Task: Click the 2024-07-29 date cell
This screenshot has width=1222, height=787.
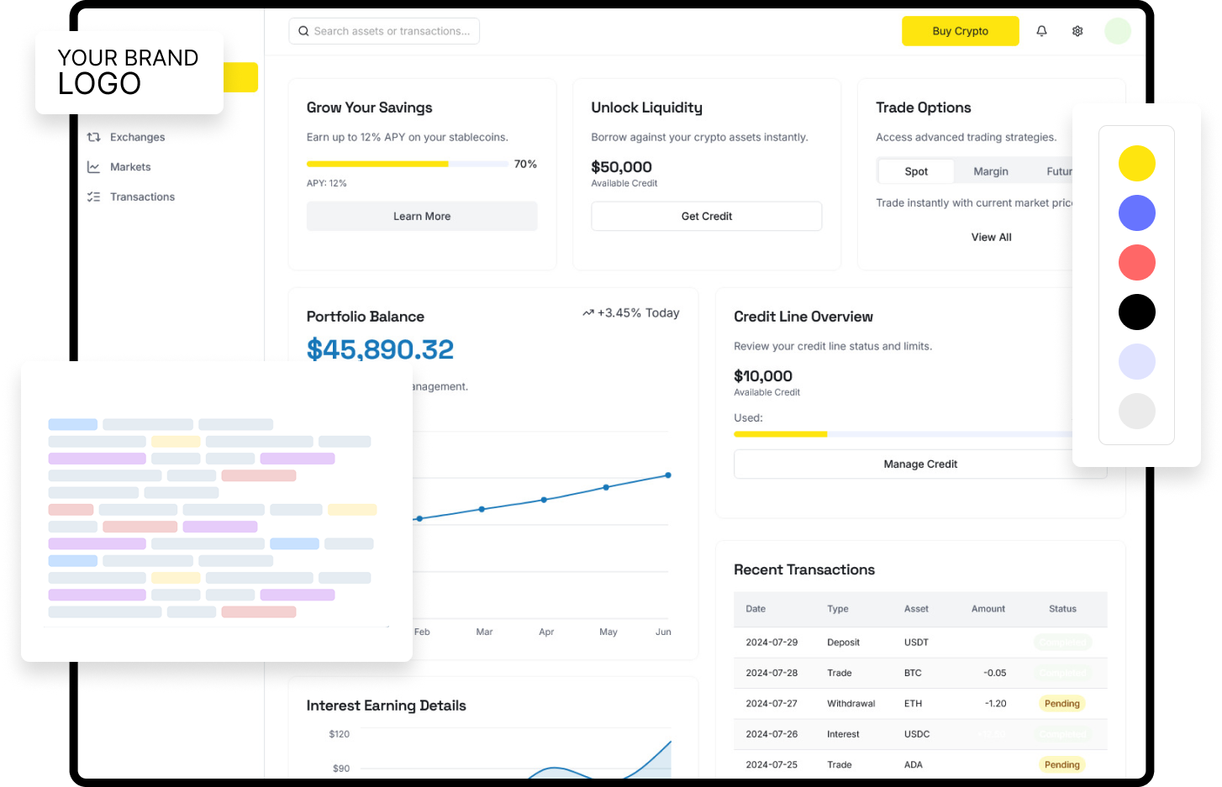Action: pyautogui.click(x=772, y=643)
